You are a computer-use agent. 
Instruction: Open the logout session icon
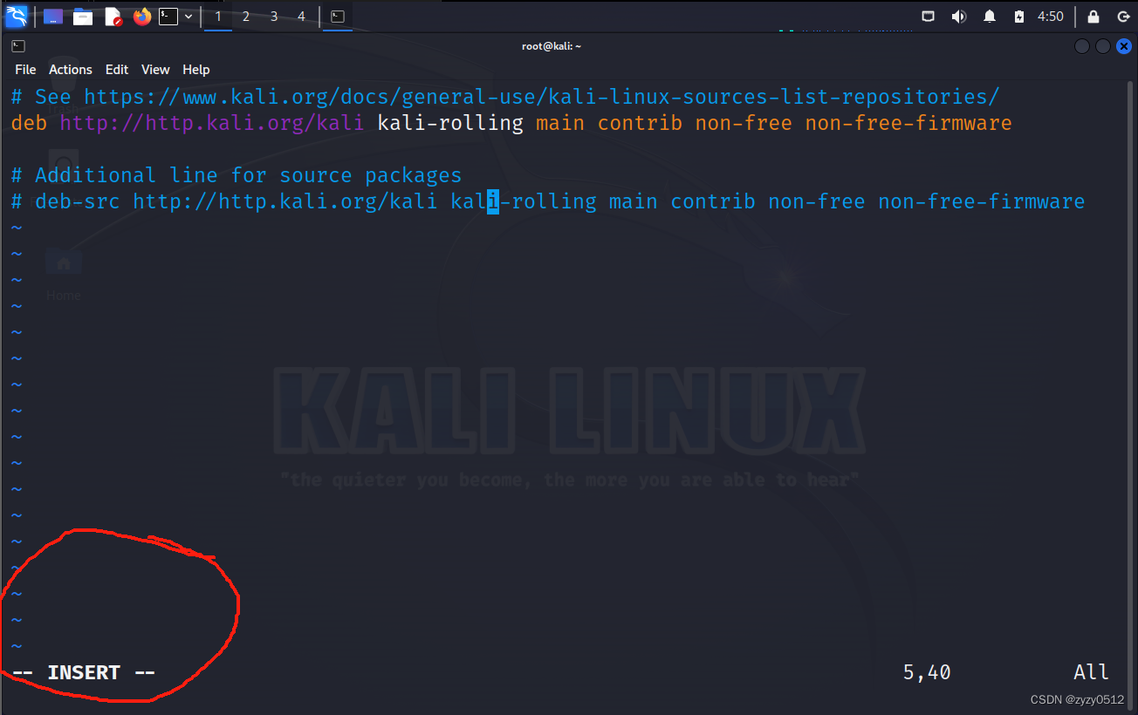click(x=1123, y=17)
